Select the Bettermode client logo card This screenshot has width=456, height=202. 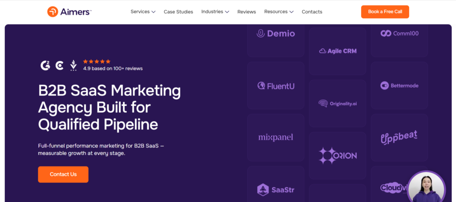pyautogui.click(x=399, y=86)
